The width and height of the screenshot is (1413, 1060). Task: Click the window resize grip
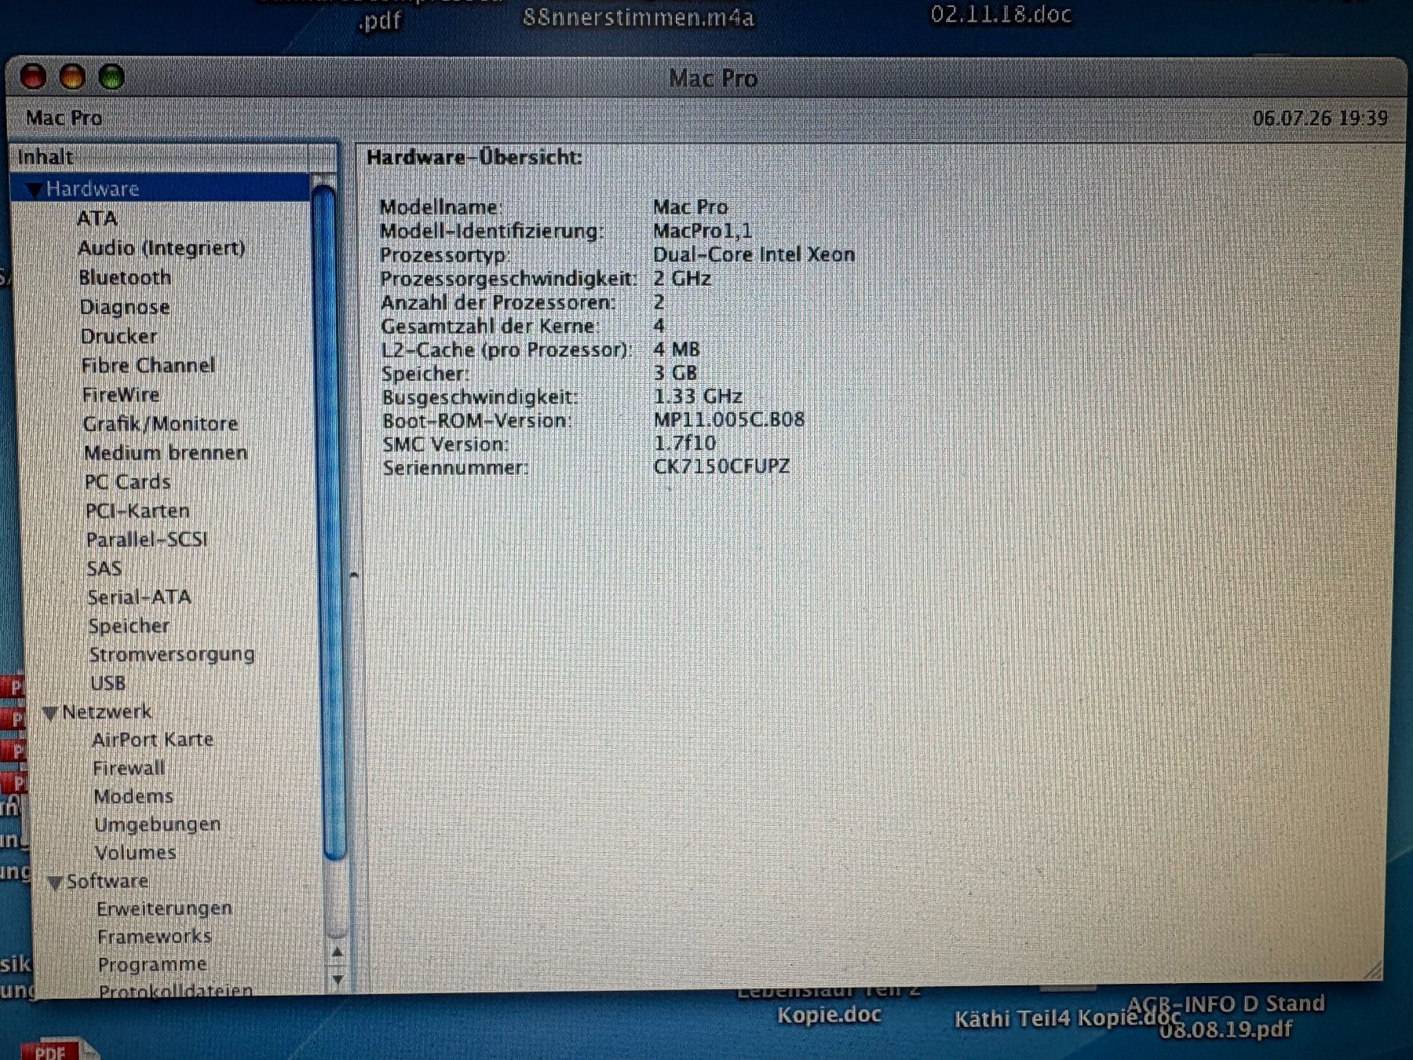pos(1373,970)
